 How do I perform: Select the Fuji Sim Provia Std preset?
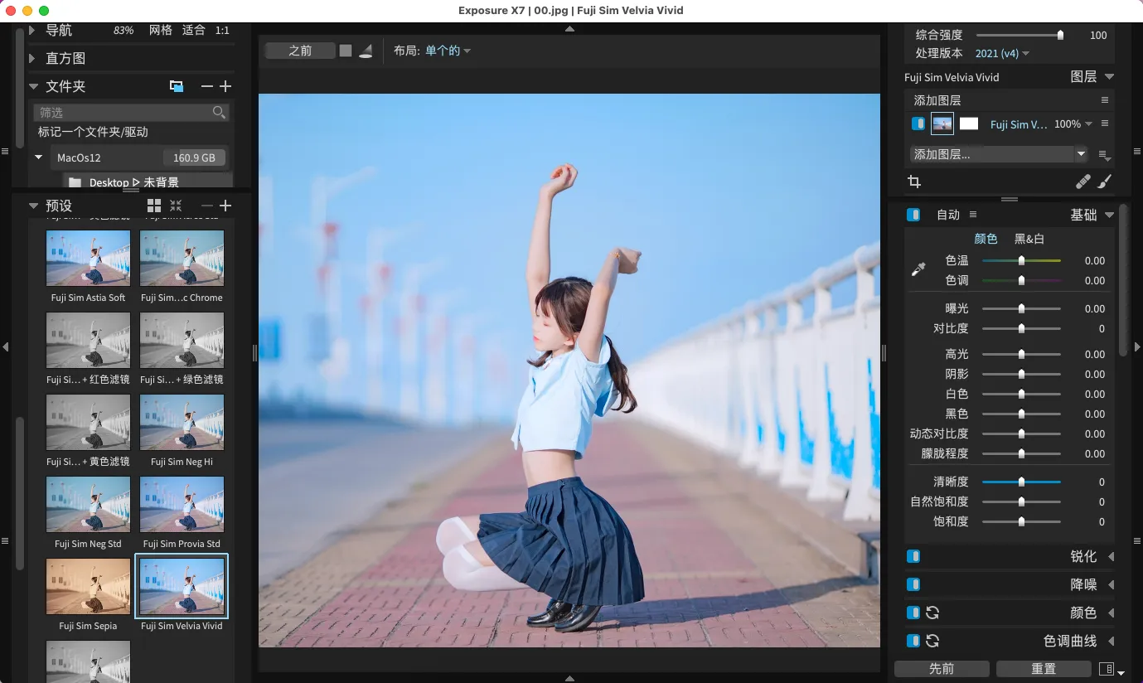pyautogui.click(x=182, y=504)
